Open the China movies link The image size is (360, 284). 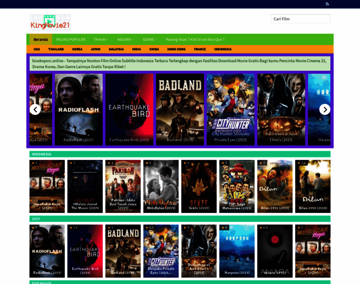[x=154, y=49]
